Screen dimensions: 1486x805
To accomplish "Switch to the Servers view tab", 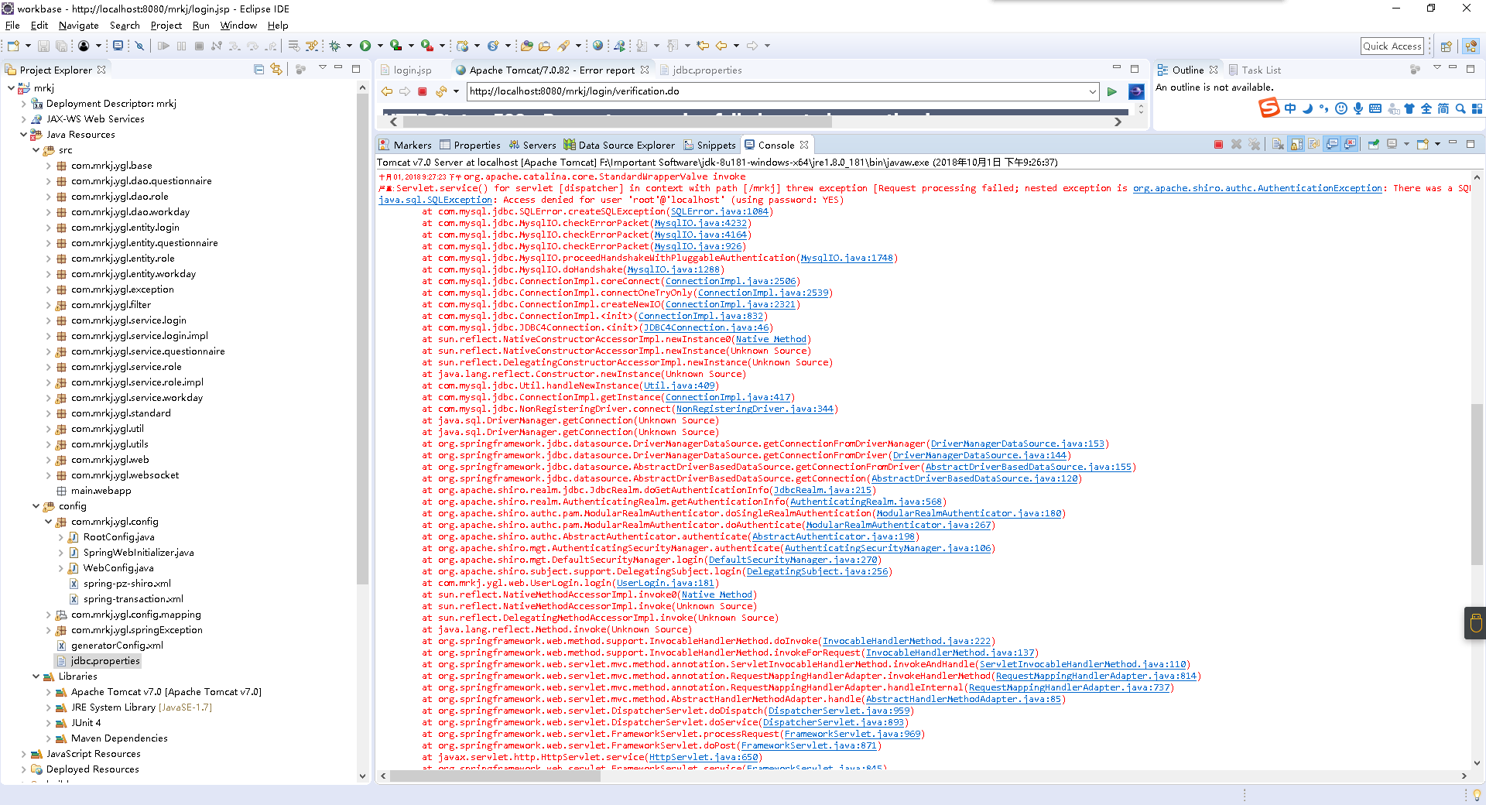I will point(532,146).
